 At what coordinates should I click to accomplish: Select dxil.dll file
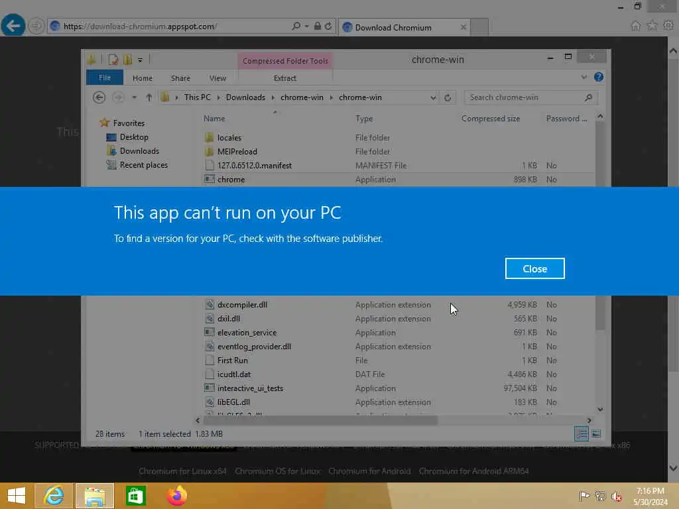tap(229, 319)
